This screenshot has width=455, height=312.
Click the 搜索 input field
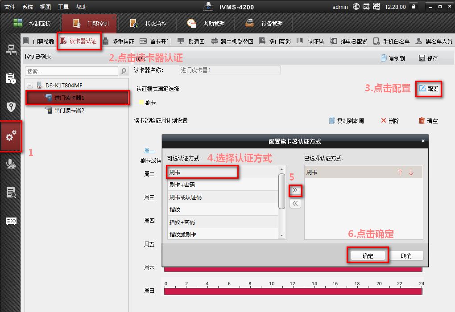click(x=71, y=71)
